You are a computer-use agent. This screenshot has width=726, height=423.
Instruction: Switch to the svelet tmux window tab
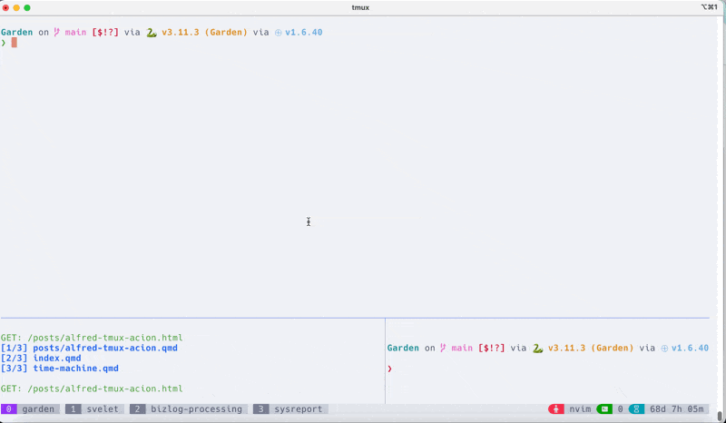point(94,409)
